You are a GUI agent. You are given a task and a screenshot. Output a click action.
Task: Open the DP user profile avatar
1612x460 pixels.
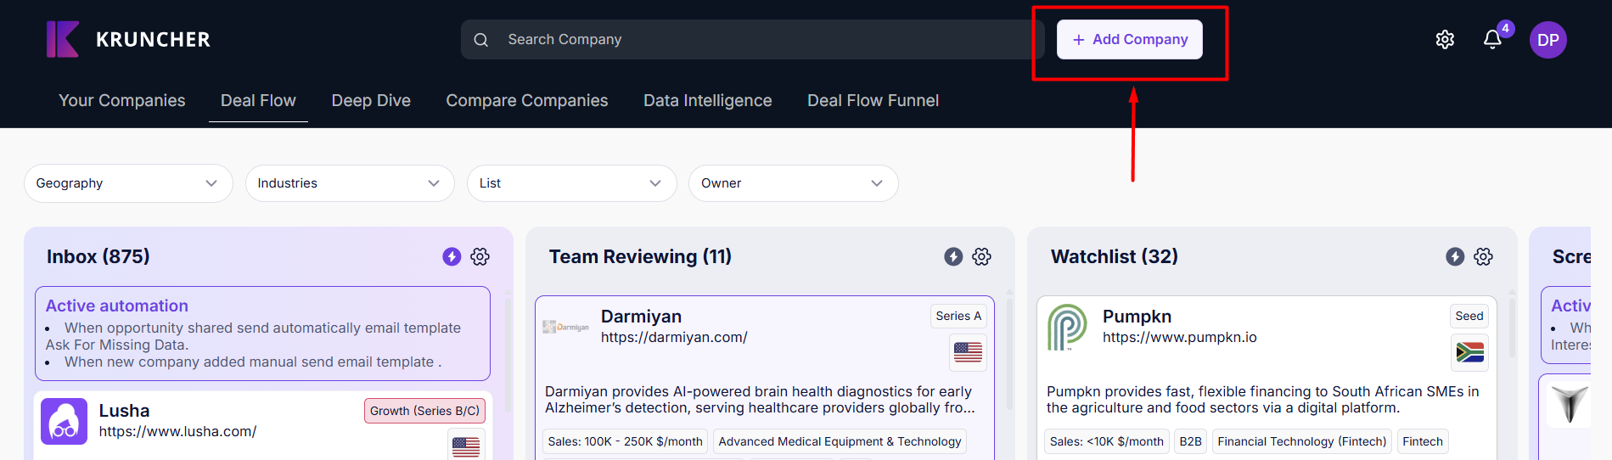click(1547, 40)
